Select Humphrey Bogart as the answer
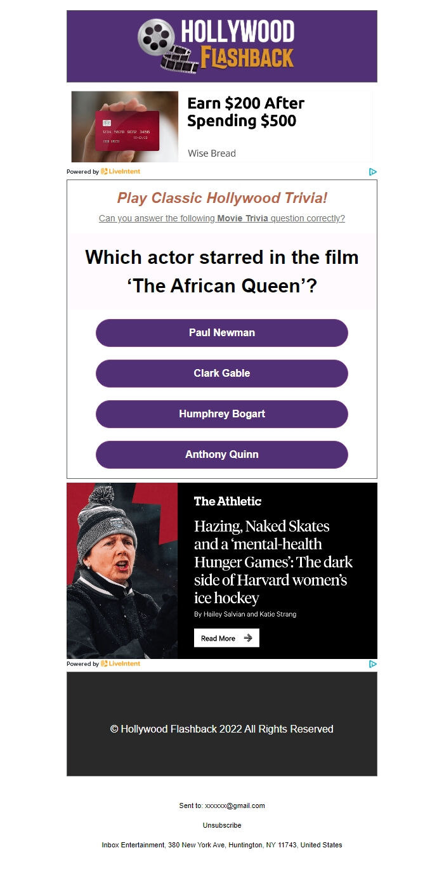The width and height of the screenshot is (444, 874). click(222, 414)
